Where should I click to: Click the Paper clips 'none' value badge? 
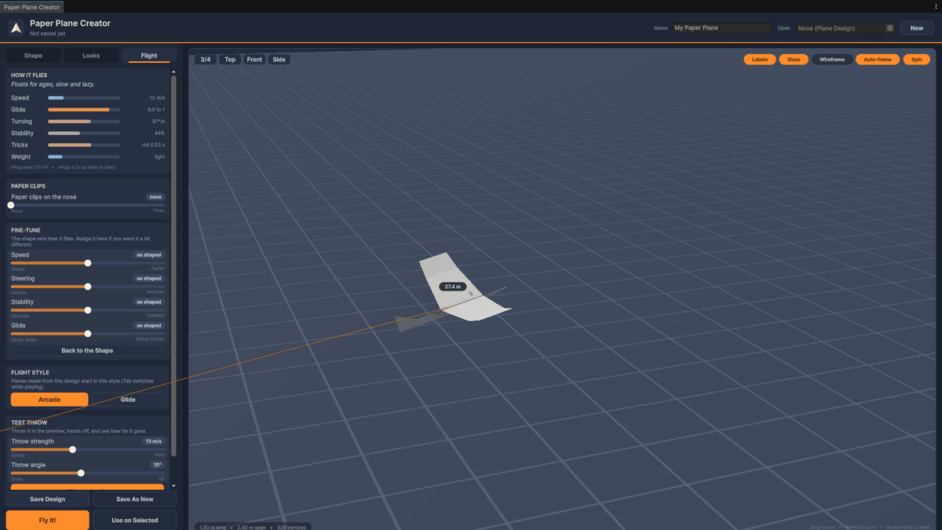[155, 197]
